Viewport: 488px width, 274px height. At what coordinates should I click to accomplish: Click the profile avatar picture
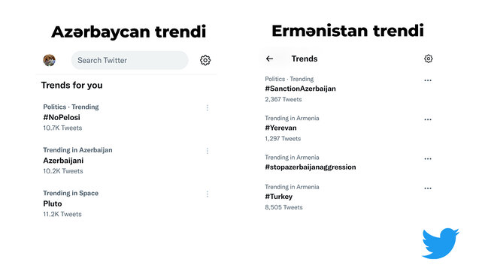pyautogui.click(x=49, y=60)
